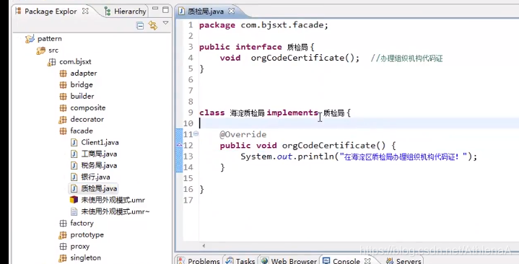Select the com.bjsxt package
519x264 pixels.
[x=75, y=62]
